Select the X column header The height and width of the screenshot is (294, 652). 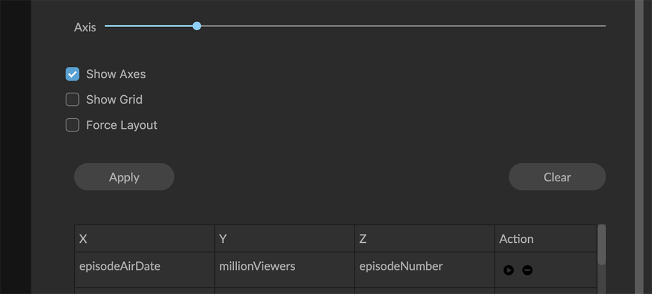pos(144,239)
